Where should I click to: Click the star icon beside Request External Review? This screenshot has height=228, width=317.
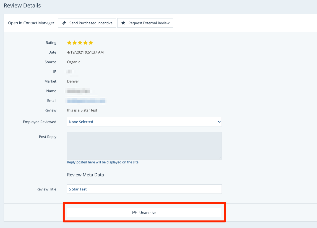click(x=123, y=23)
